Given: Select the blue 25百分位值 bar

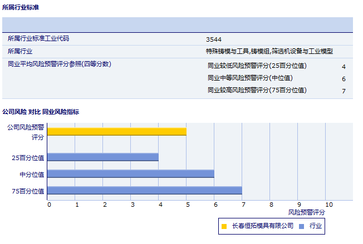Looking at the screenshot, I should coord(103,157).
